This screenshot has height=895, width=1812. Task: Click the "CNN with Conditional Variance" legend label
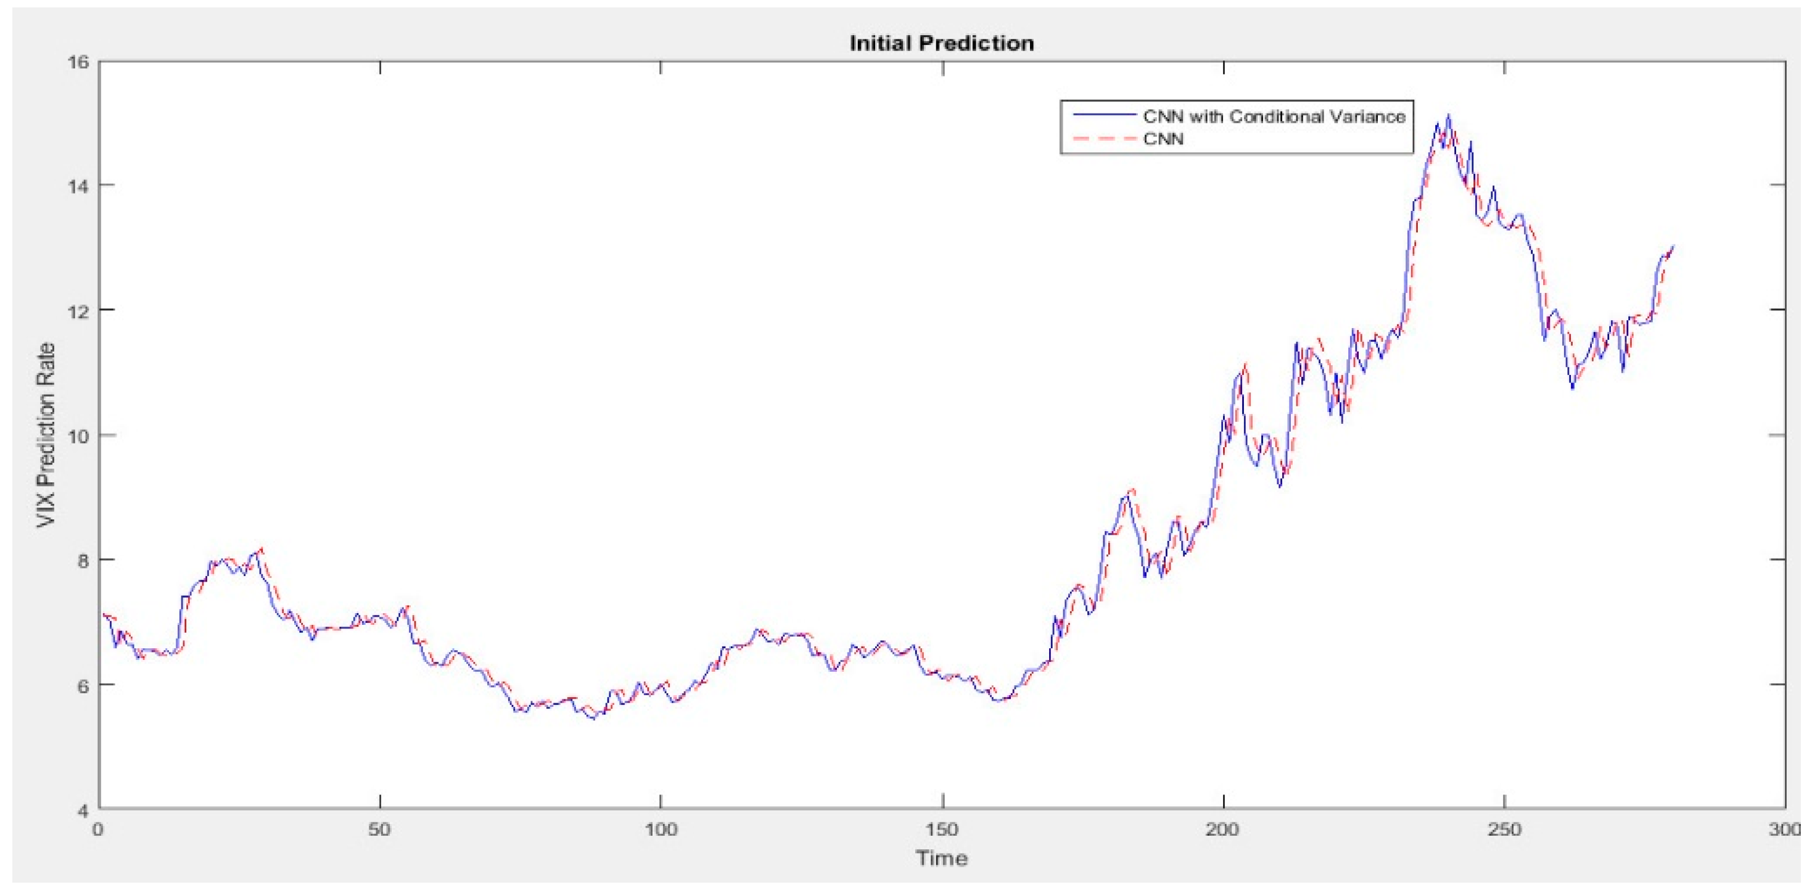pyautogui.click(x=1274, y=117)
